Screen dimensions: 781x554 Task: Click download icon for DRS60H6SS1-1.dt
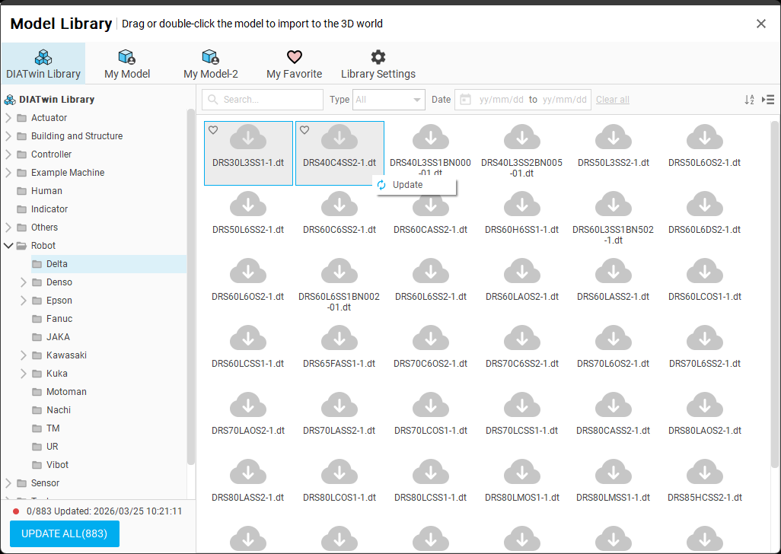[x=522, y=204]
